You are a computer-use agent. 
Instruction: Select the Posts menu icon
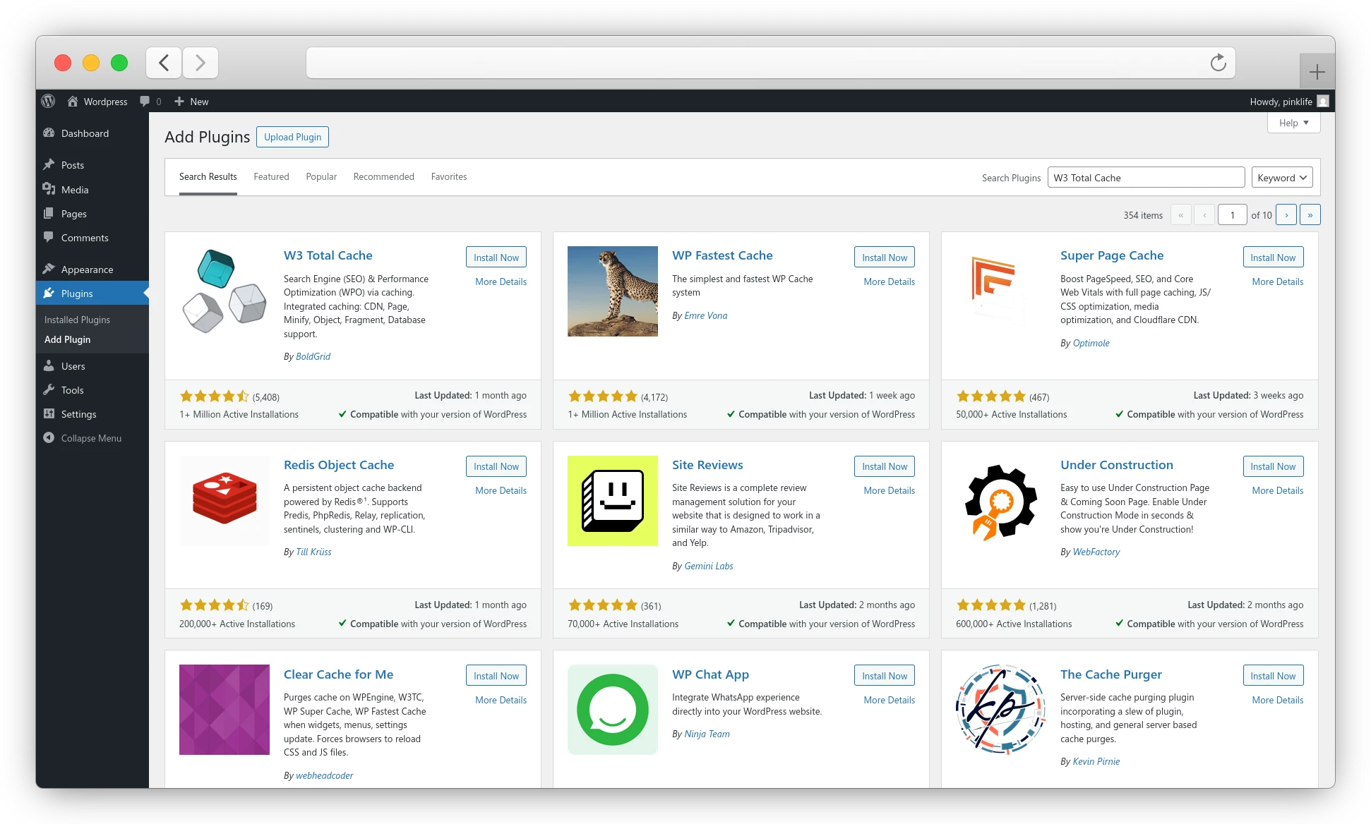pos(49,164)
